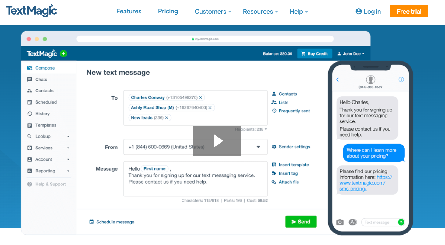
Task: Click Insert template
Action: pyautogui.click(x=290, y=165)
